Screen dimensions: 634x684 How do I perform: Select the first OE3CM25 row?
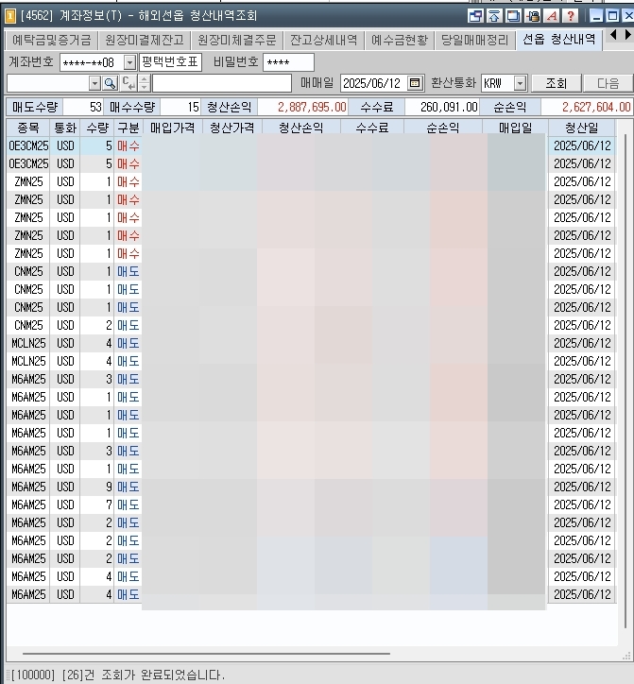click(x=311, y=145)
